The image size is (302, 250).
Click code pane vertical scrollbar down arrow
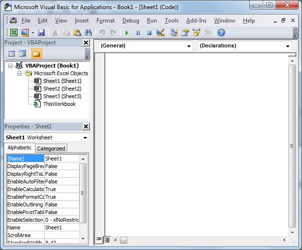292,233
